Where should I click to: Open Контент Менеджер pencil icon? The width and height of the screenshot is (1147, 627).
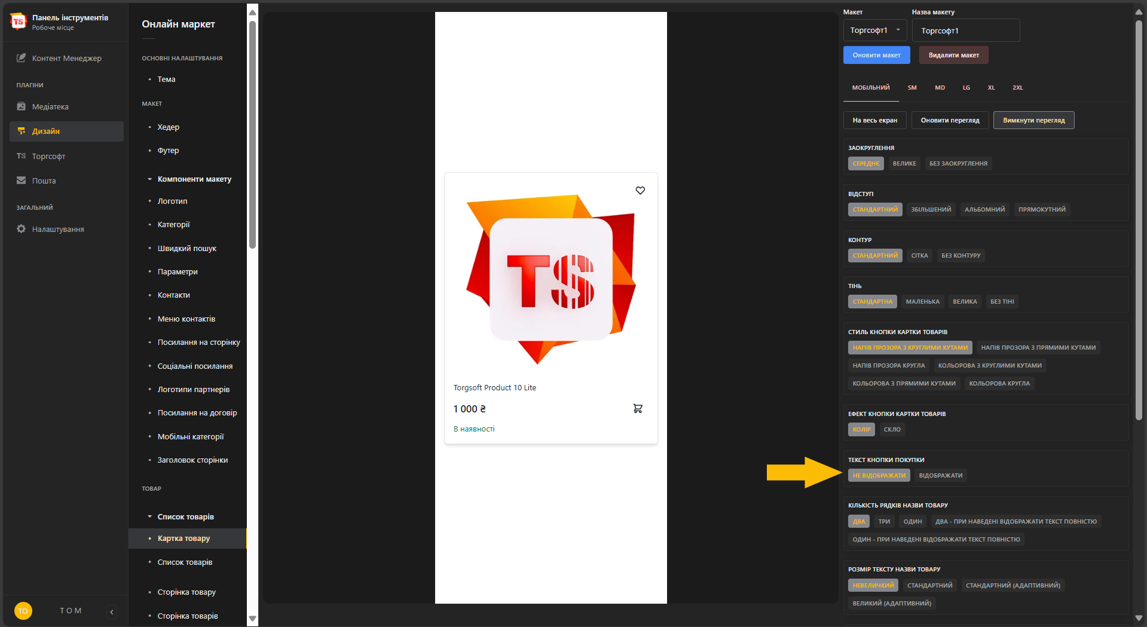pos(22,58)
